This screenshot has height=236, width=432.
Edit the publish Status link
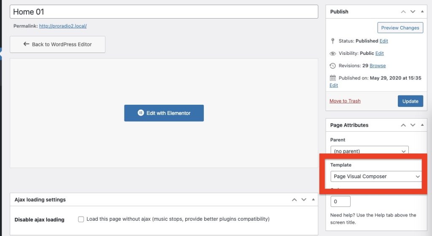pos(383,41)
